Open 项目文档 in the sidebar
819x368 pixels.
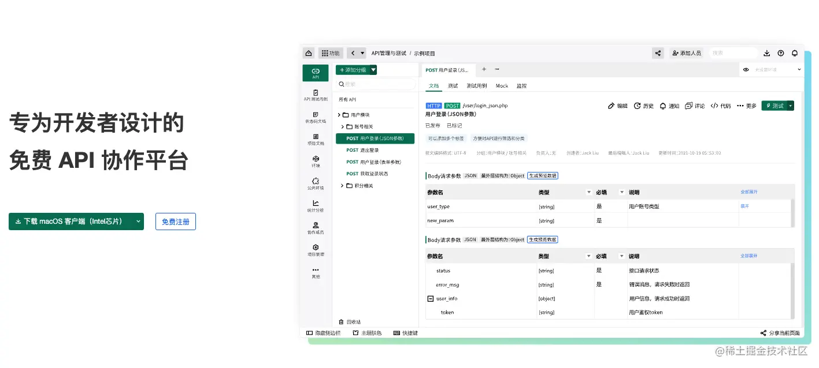[316, 140]
